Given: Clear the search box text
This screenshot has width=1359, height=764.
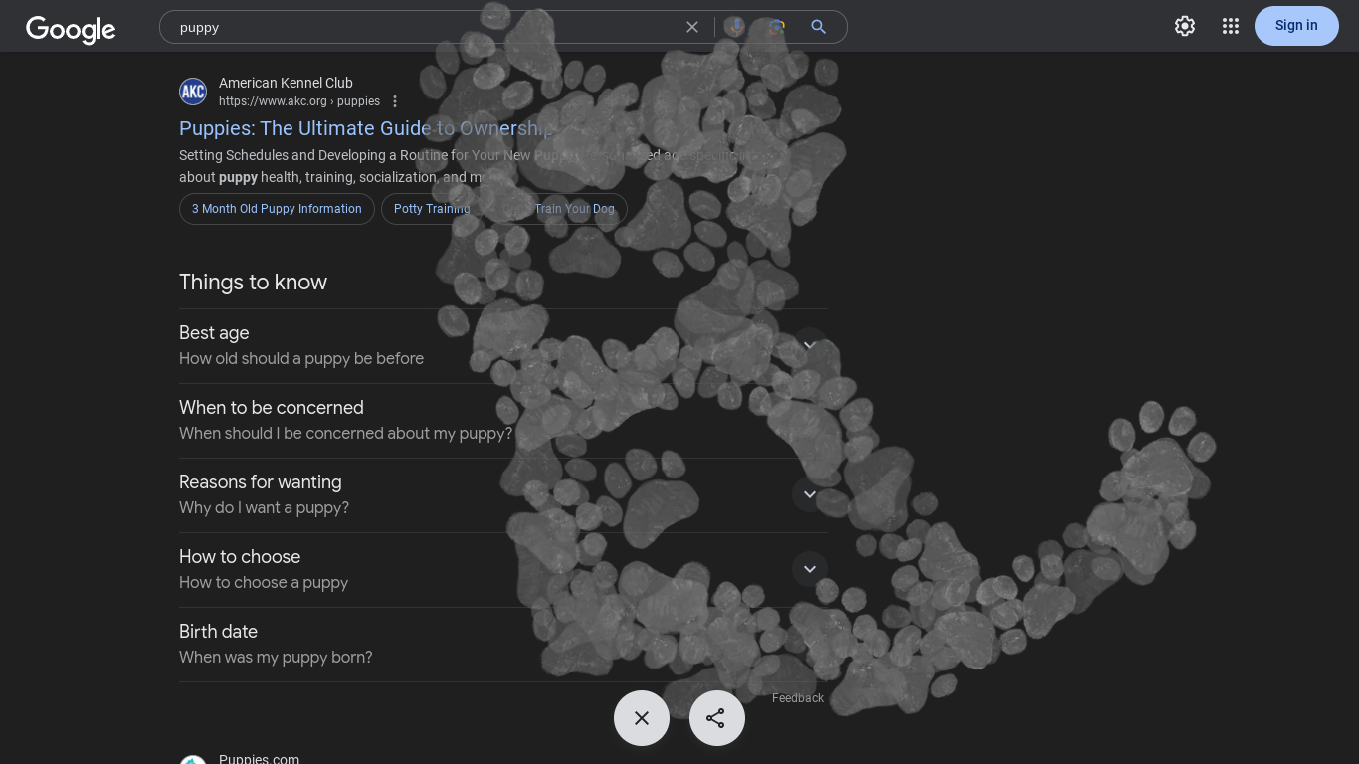Looking at the screenshot, I should pos(692,27).
